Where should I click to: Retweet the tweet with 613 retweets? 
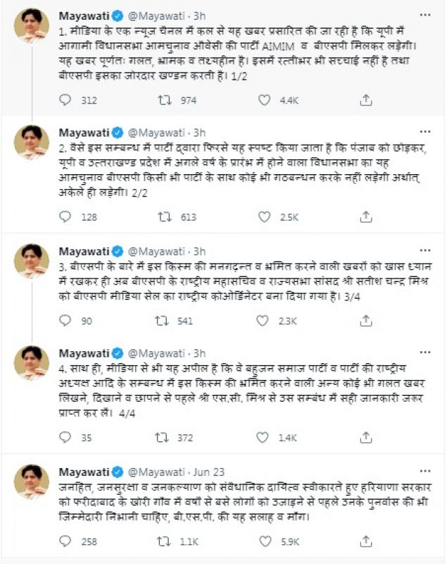tap(163, 218)
